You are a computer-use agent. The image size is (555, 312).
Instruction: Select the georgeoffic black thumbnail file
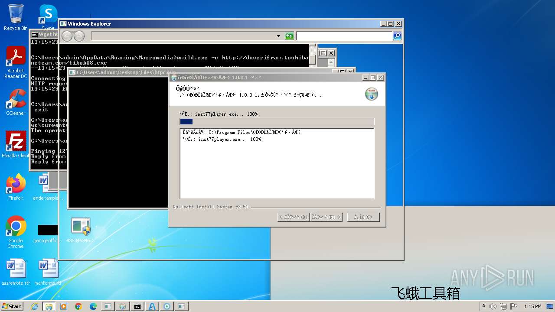48,234
